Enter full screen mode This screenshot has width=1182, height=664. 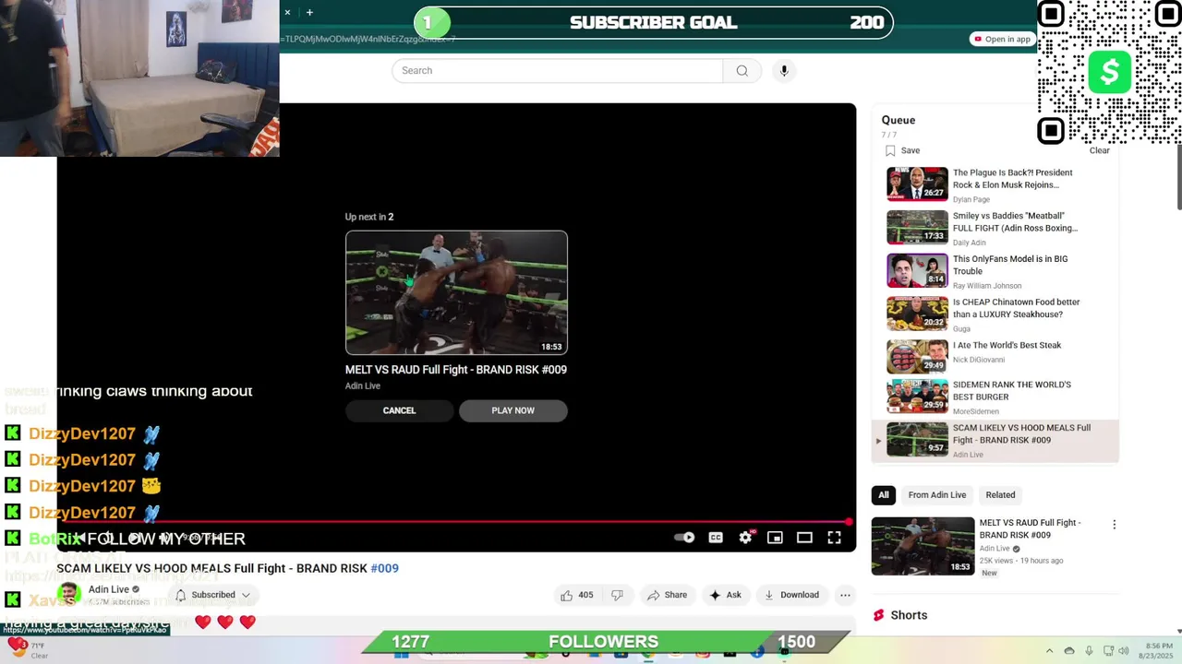[834, 538]
